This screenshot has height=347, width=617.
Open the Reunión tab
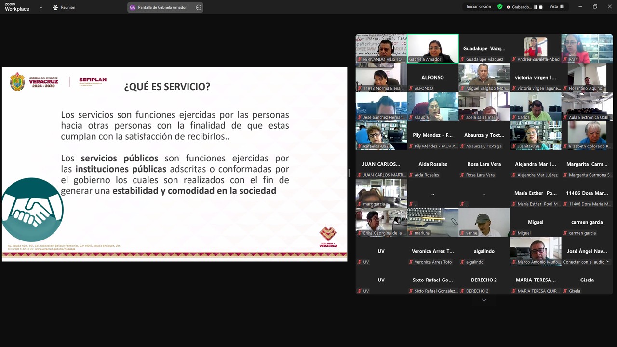coord(64,7)
